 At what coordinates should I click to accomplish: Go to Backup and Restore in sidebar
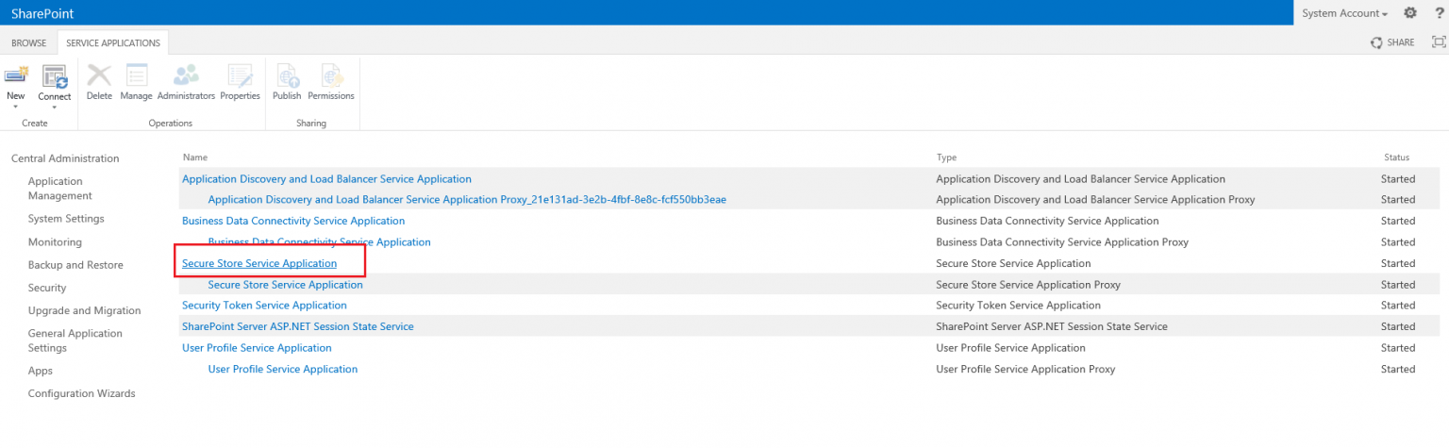point(75,265)
